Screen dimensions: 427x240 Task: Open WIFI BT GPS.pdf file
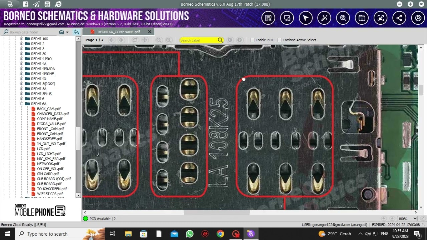click(50, 194)
